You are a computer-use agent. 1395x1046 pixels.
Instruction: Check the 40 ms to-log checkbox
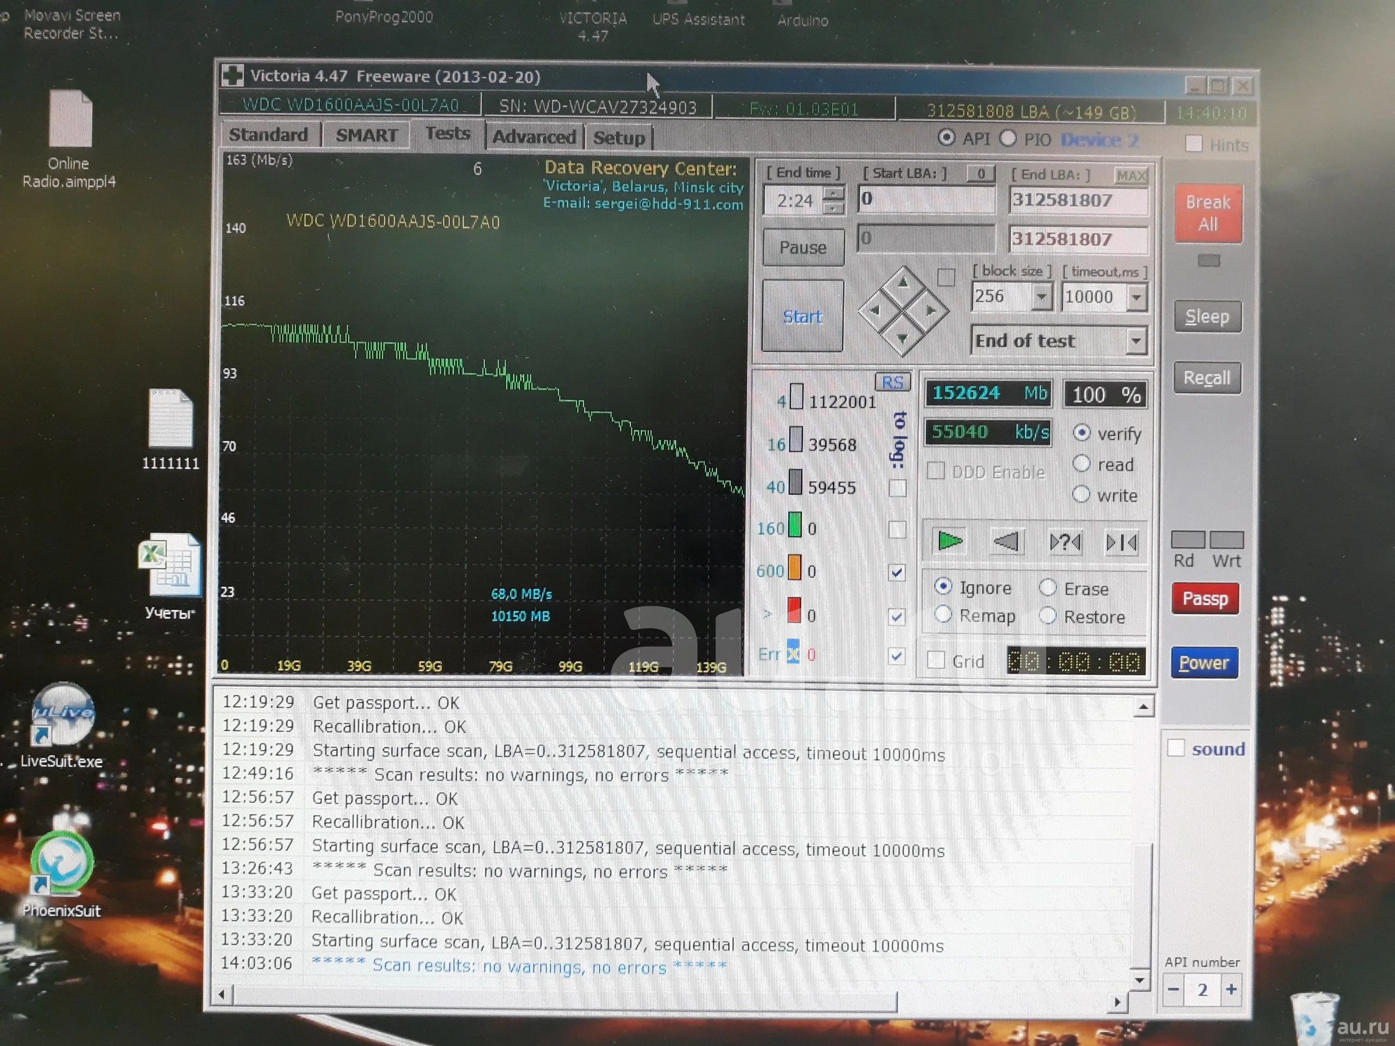(x=897, y=488)
